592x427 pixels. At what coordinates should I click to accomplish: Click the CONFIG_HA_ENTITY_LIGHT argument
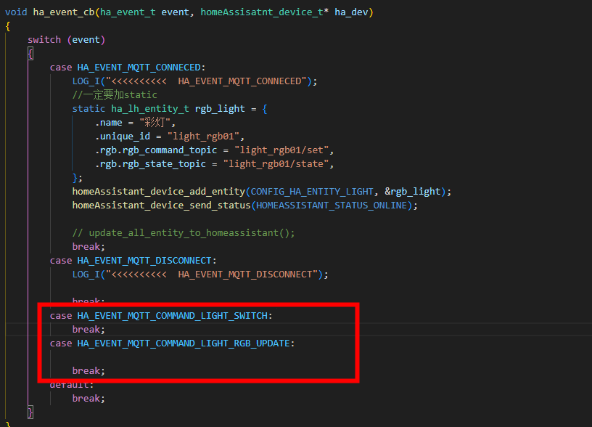(x=312, y=192)
